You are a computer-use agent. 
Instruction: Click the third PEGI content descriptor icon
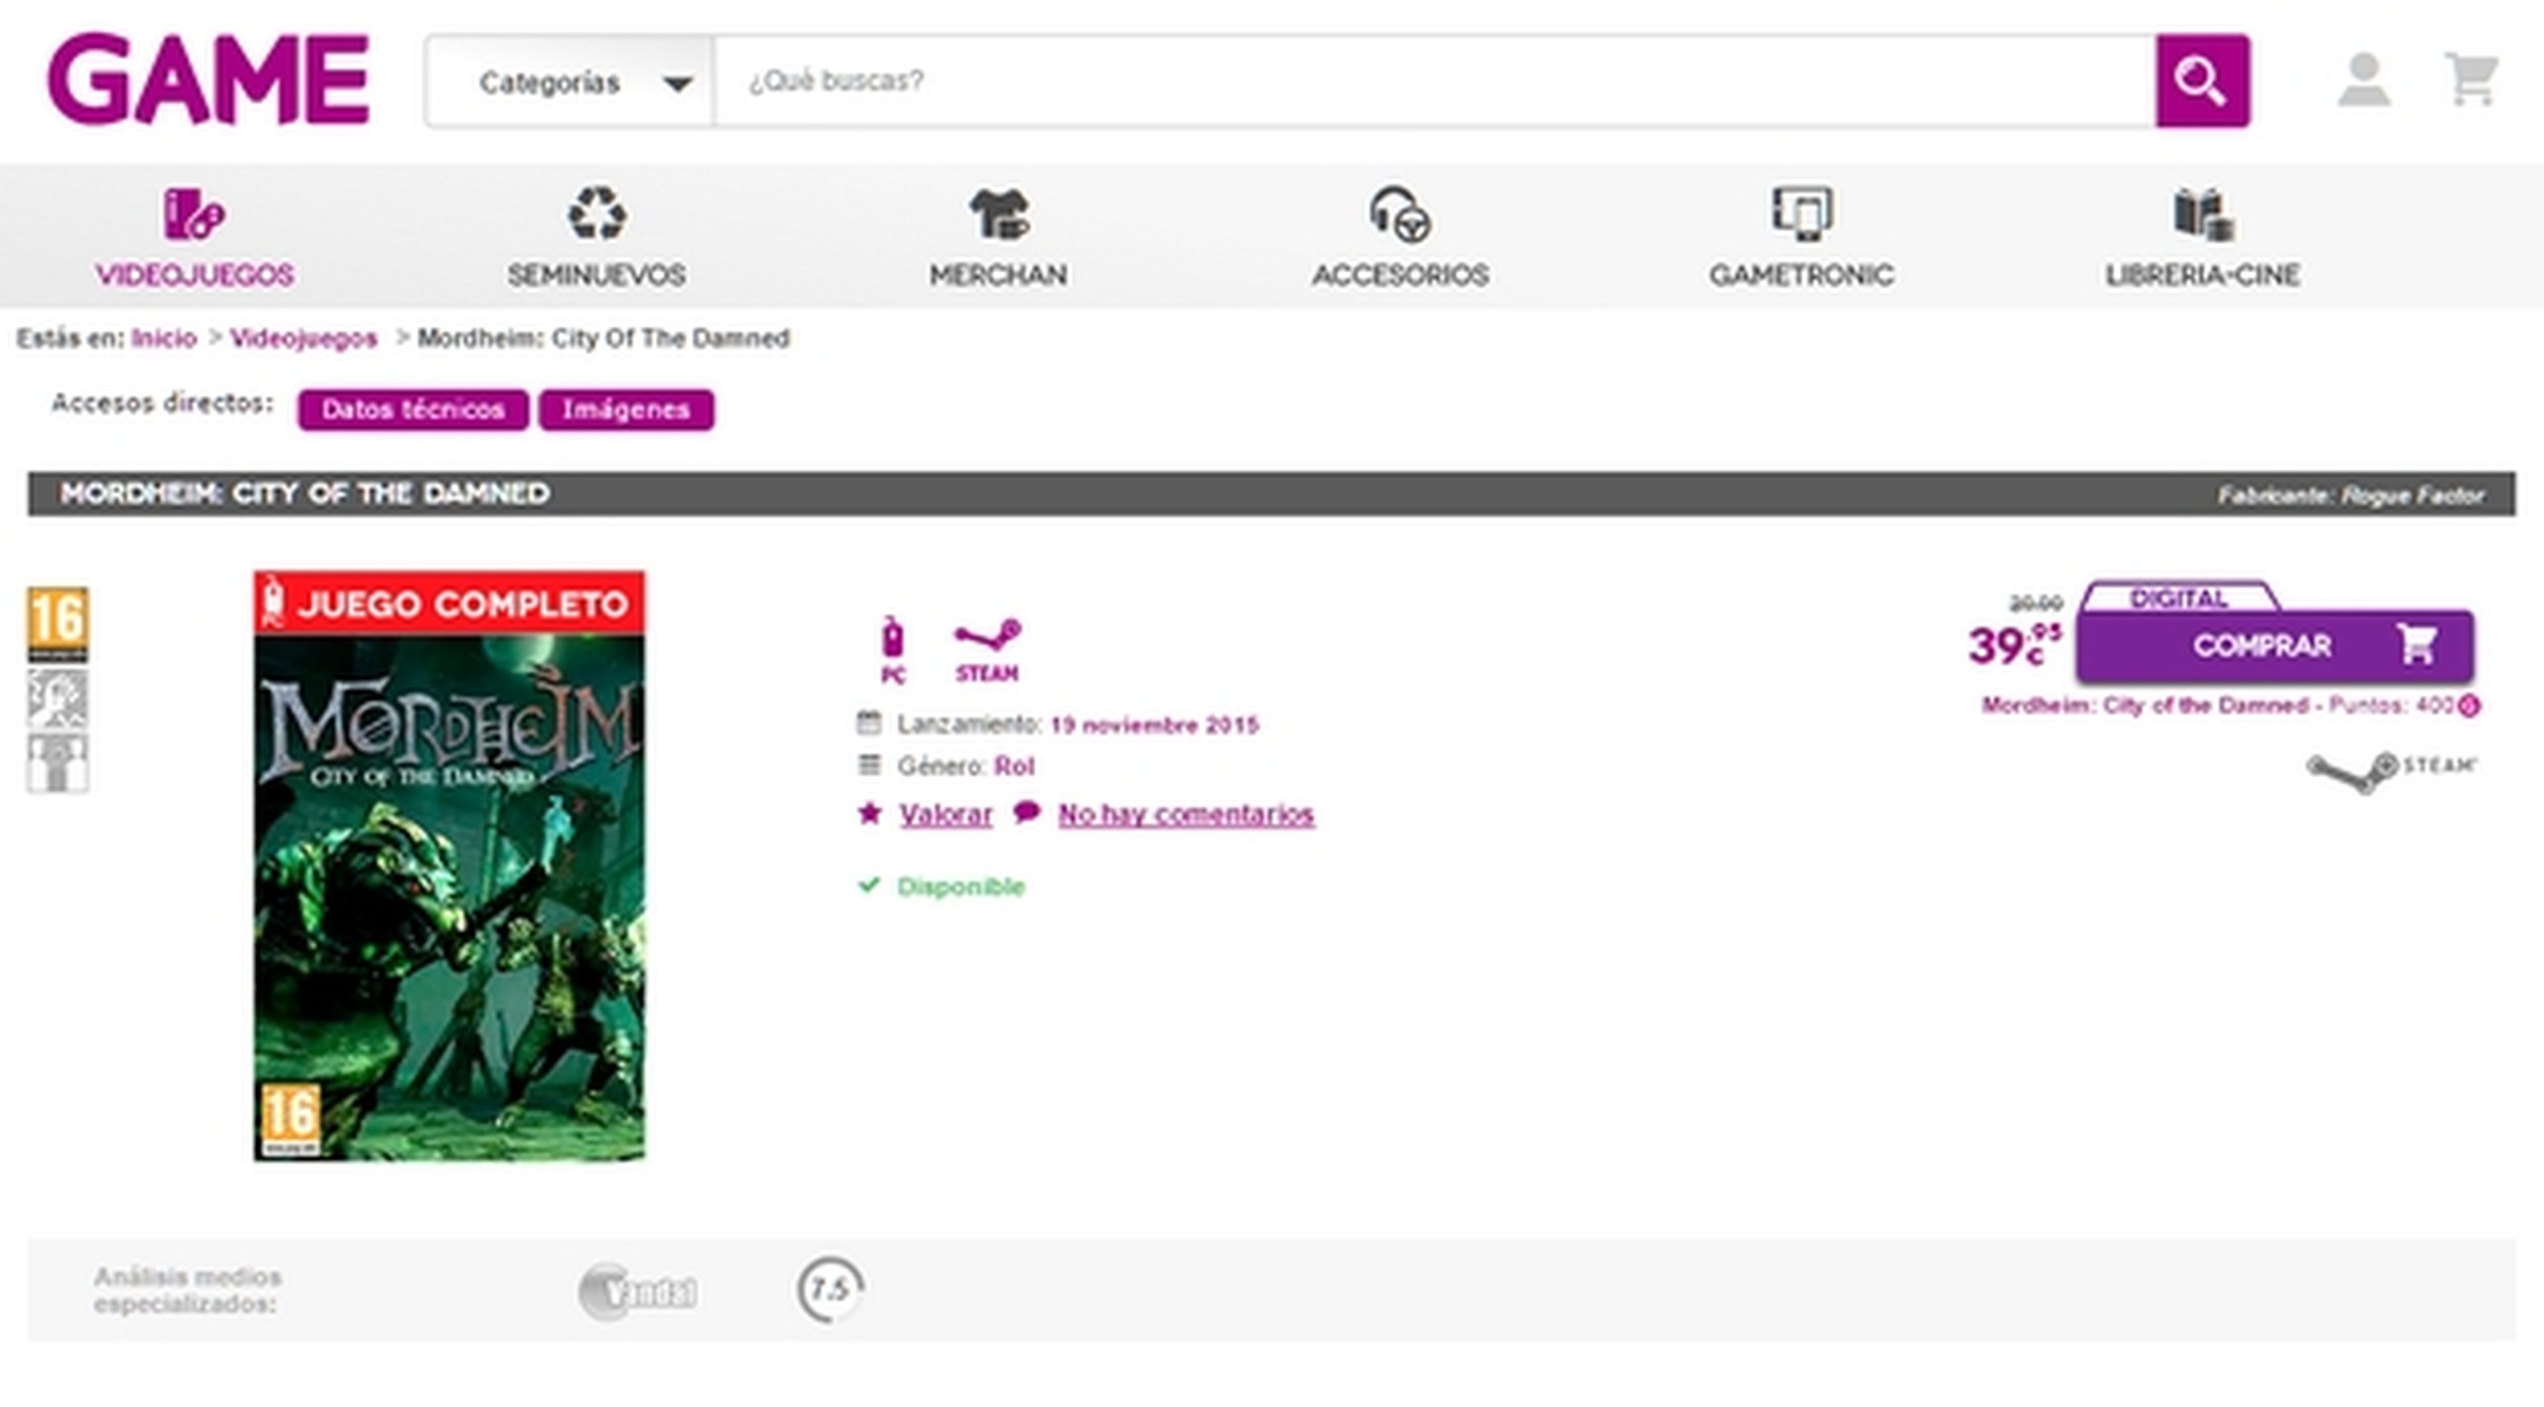[57, 763]
